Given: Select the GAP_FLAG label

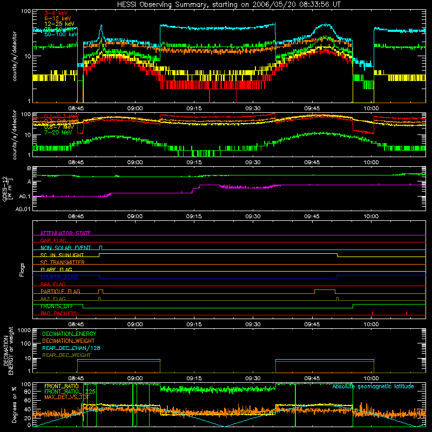Looking at the screenshot, I should (x=53, y=240).
